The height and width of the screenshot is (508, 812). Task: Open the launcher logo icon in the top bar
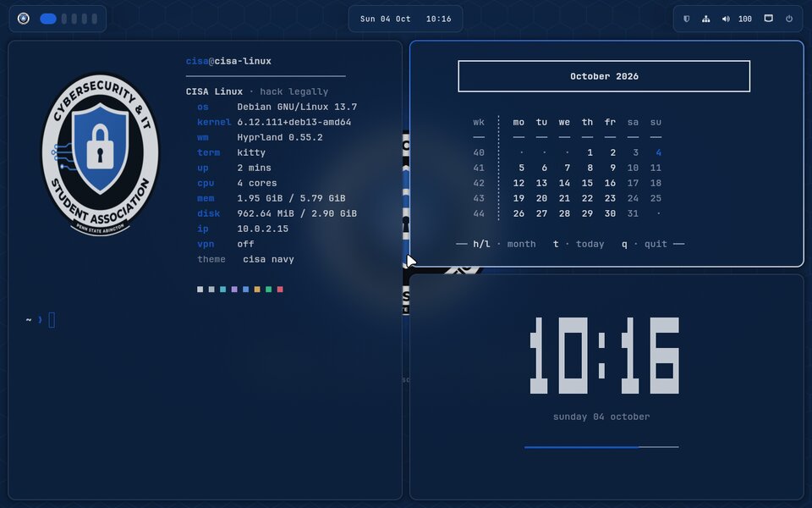(x=24, y=19)
